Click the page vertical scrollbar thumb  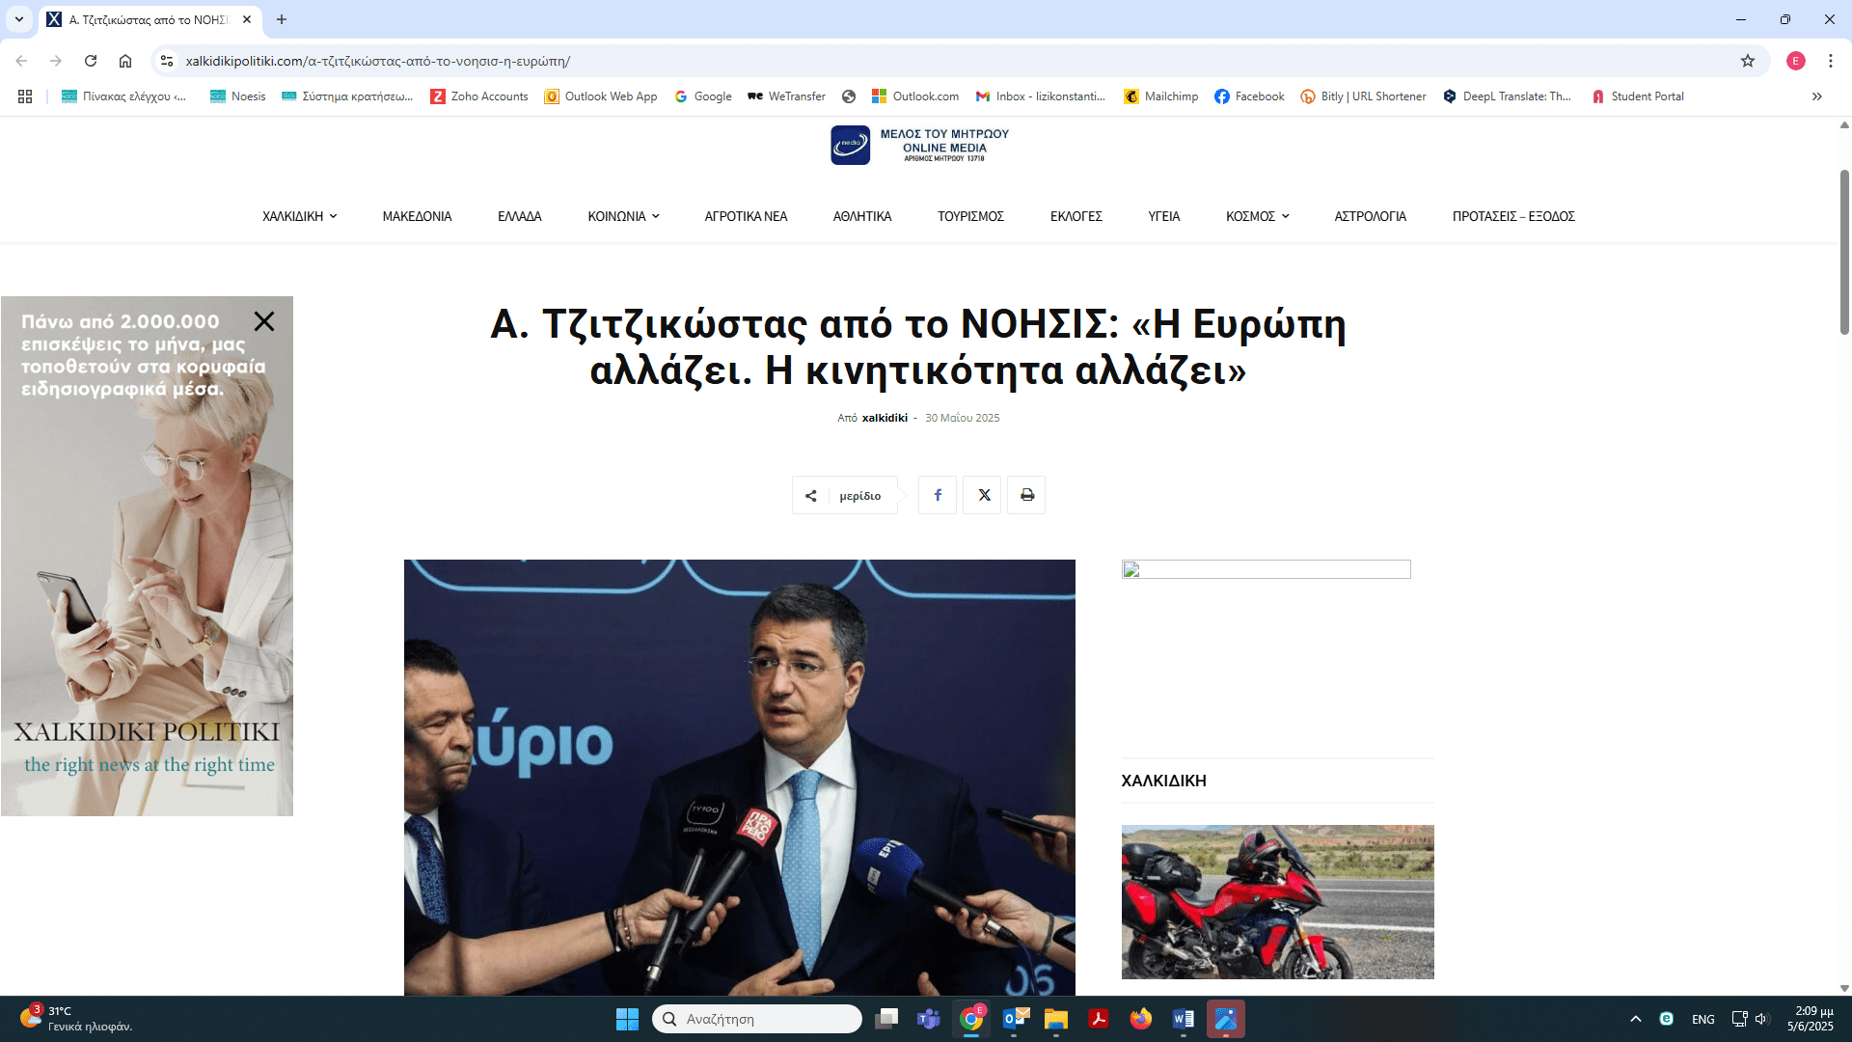(1844, 251)
